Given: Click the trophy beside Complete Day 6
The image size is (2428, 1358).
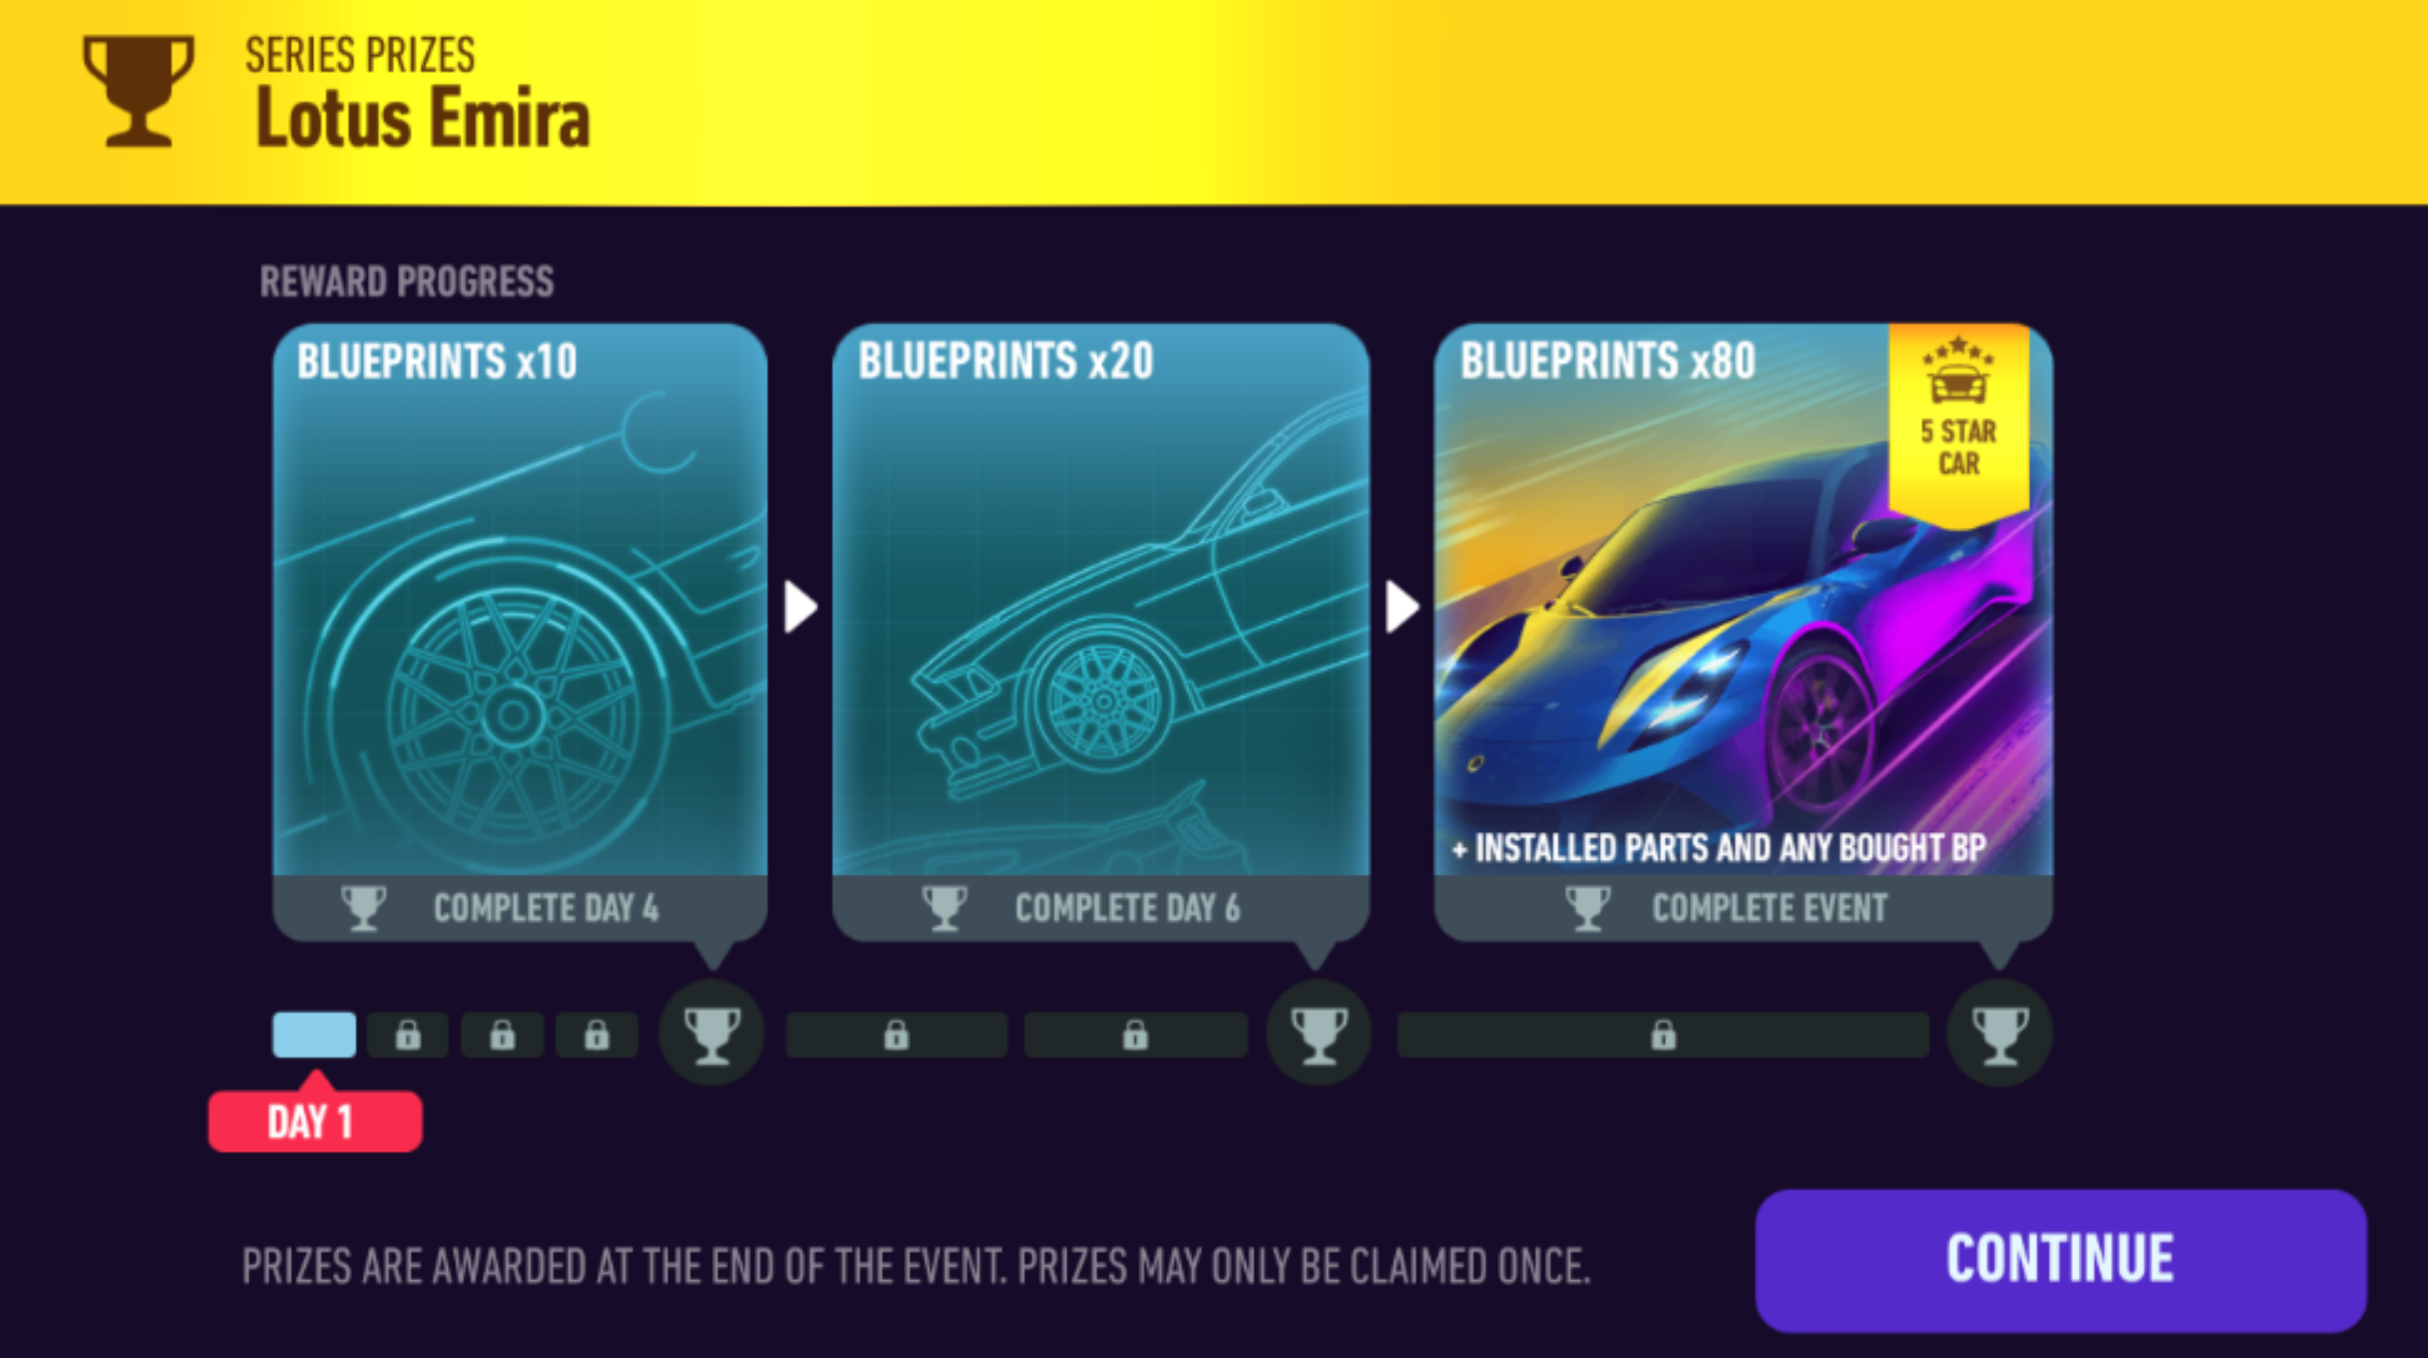Looking at the screenshot, I should pos(944,908).
